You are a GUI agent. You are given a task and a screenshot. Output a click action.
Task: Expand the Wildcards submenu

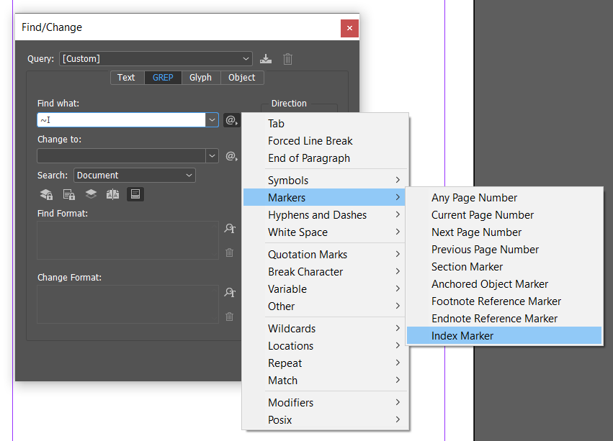tap(326, 328)
